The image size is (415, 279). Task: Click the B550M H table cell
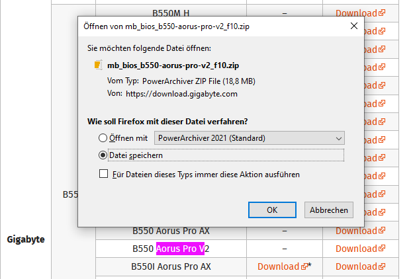171,13
